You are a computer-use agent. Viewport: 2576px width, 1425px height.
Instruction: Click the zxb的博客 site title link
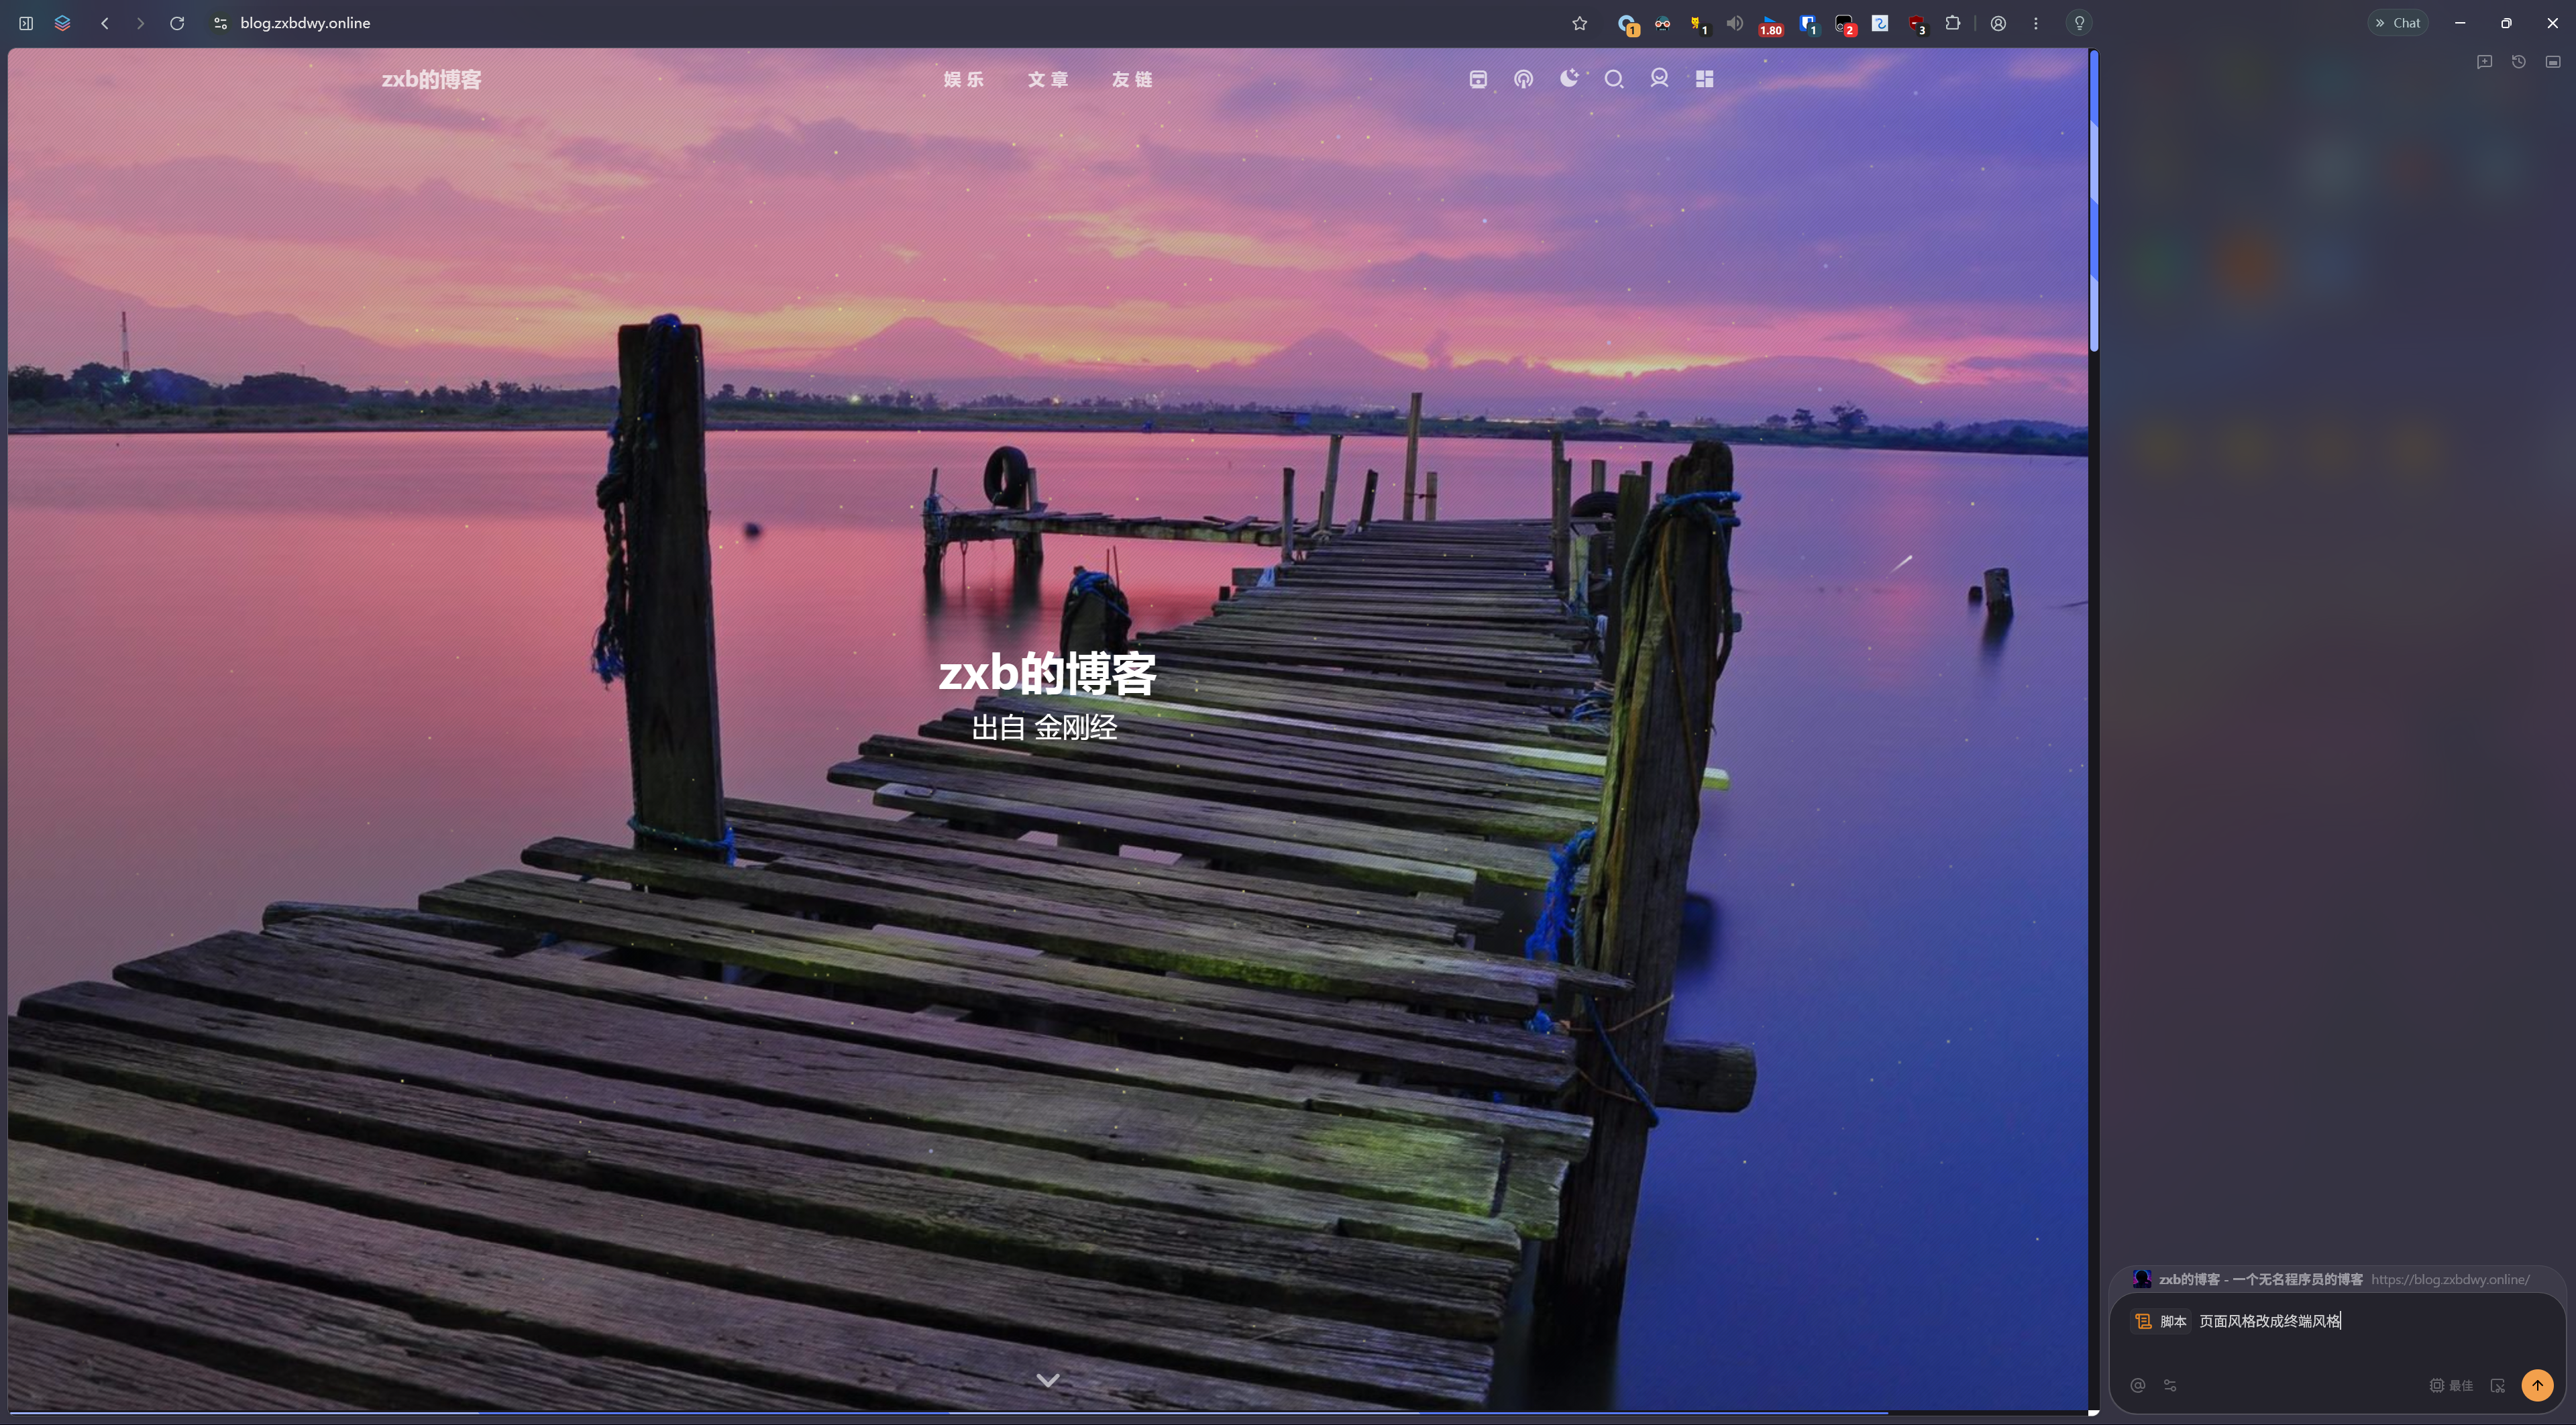pyautogui.click(x=431, y=79)
